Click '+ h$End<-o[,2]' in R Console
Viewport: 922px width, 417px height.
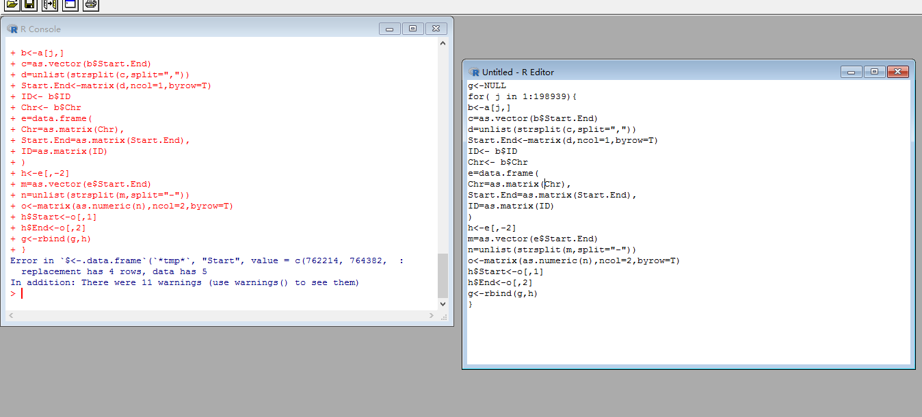[x=49, y=228]
